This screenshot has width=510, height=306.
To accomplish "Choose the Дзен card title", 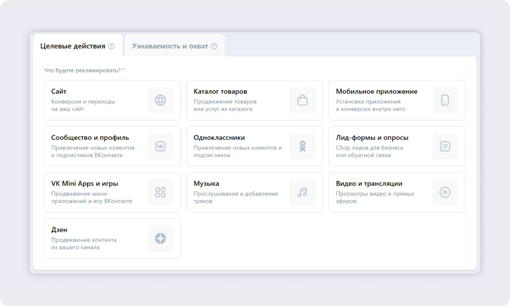I will tap(59, 229).
